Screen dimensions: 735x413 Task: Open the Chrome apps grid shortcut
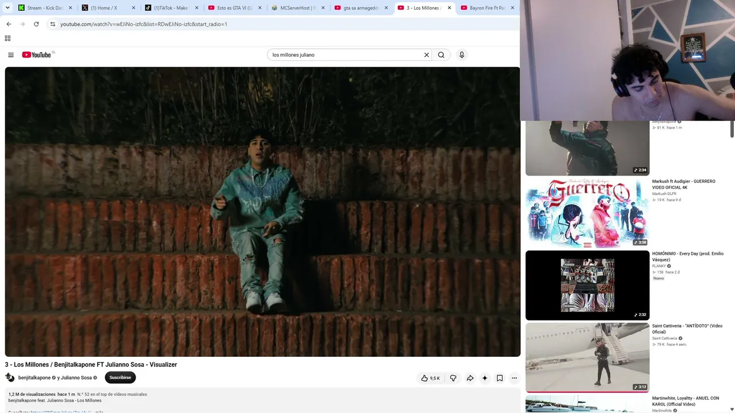(7, 38)
